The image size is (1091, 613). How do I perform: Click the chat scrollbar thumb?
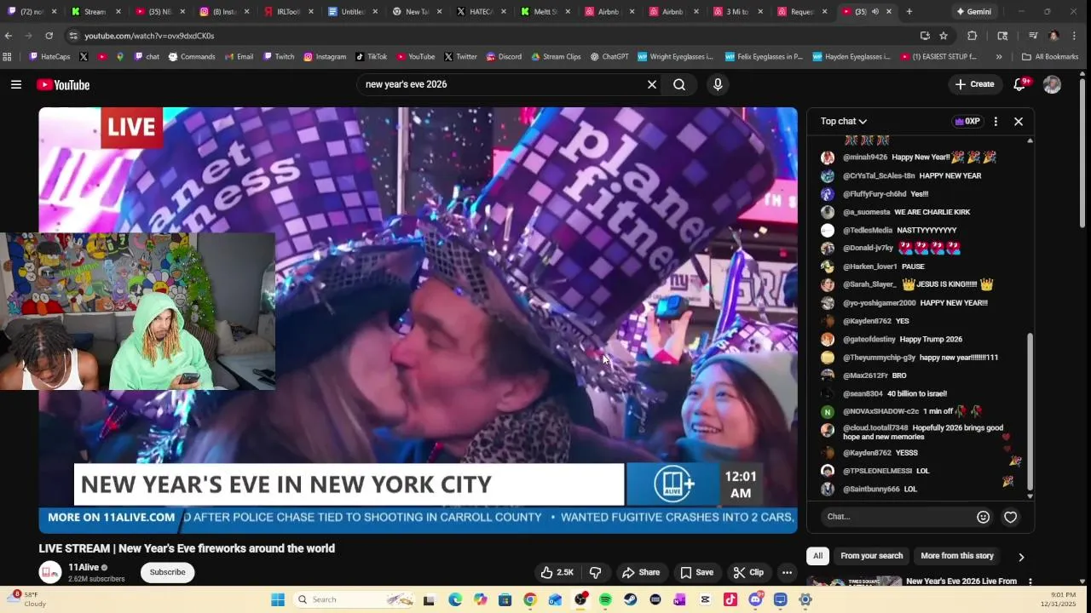(x=1030, y=411)
